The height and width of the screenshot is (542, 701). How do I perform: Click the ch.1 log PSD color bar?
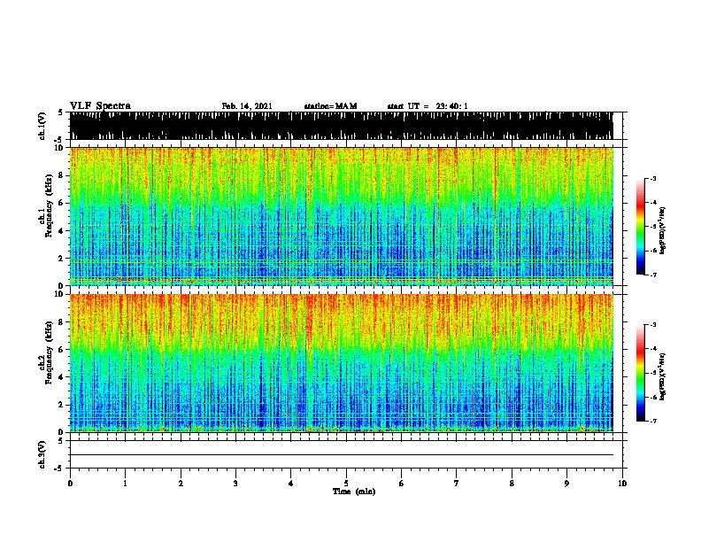tap(641, 227)
